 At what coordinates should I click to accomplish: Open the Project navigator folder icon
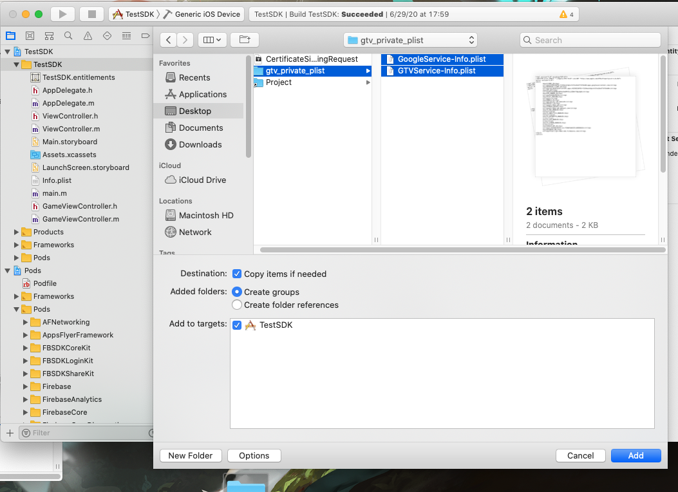pyautogui.click(x=10, y=36)
